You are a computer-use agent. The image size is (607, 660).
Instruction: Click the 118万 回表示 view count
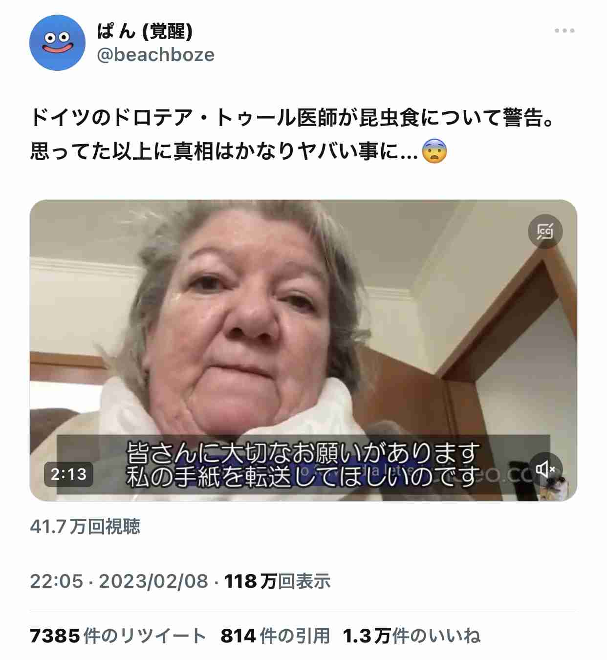coord(277,581)
